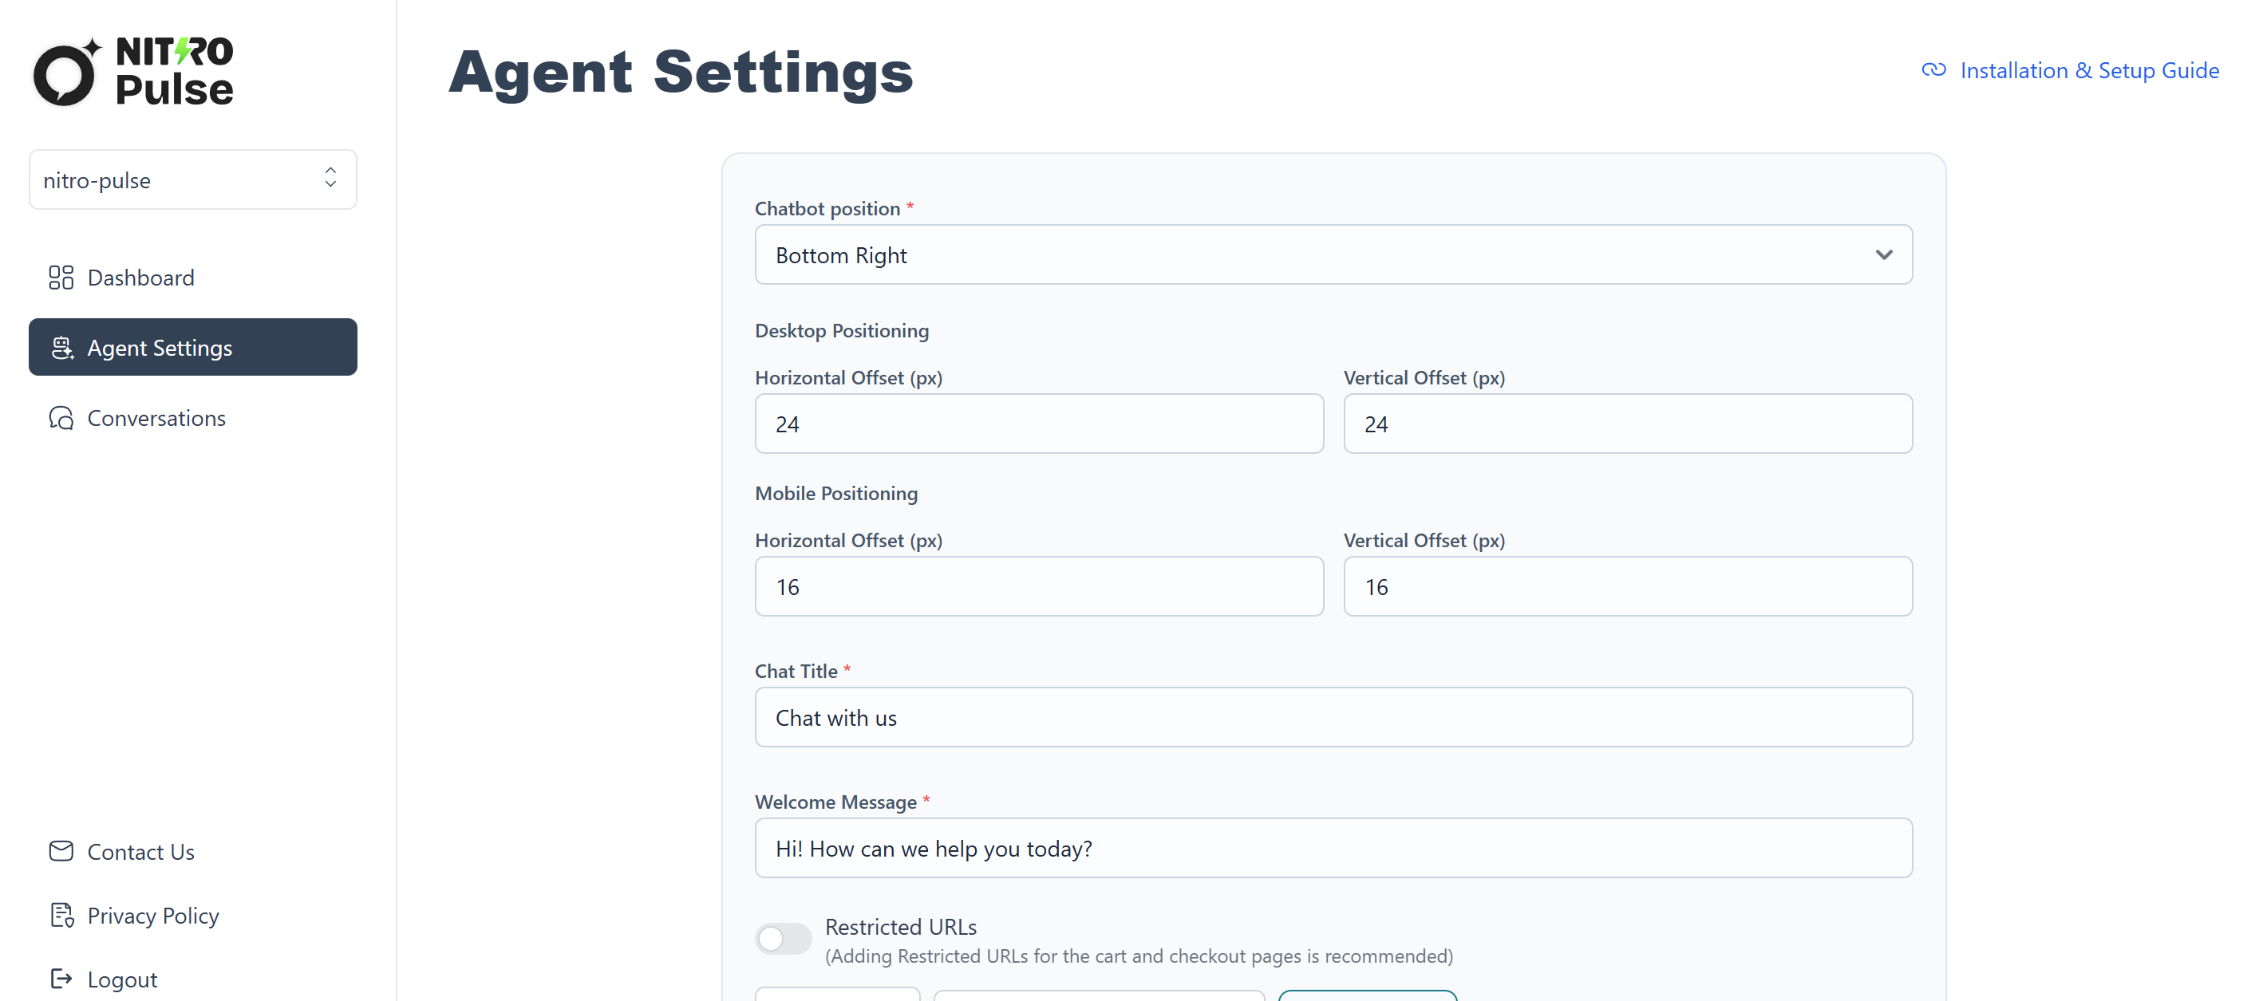
Task: Open the Chatbot position dropdown
Action: (1333, 255)
